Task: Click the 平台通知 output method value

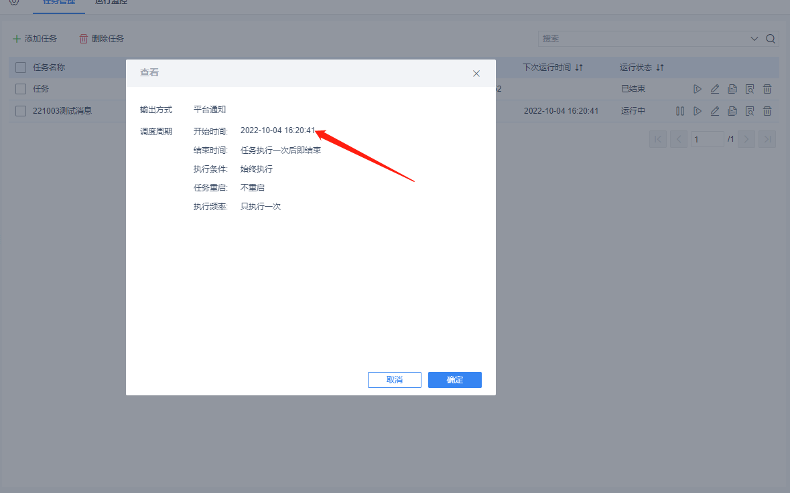Action: 210,109
